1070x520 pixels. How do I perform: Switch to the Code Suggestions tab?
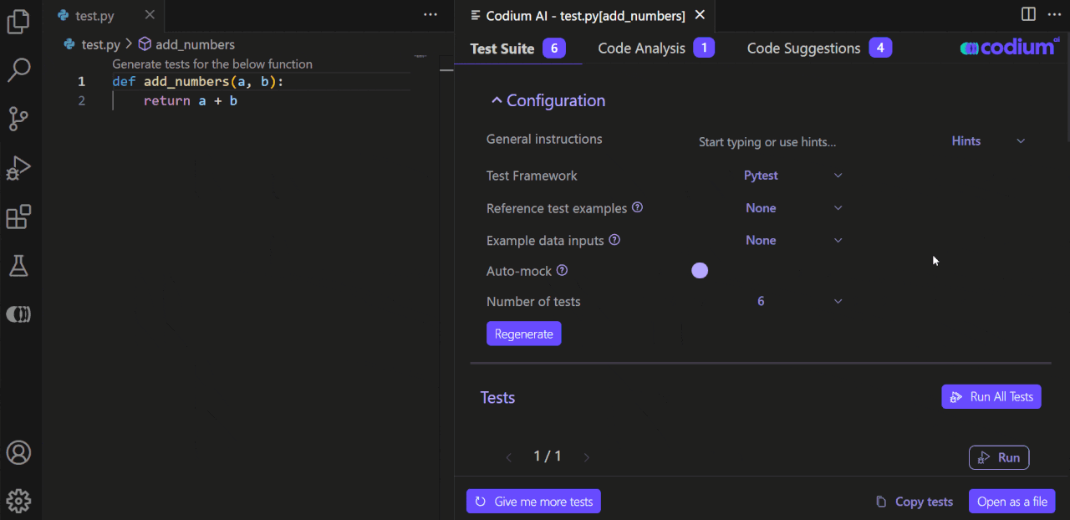pos(819,48)
